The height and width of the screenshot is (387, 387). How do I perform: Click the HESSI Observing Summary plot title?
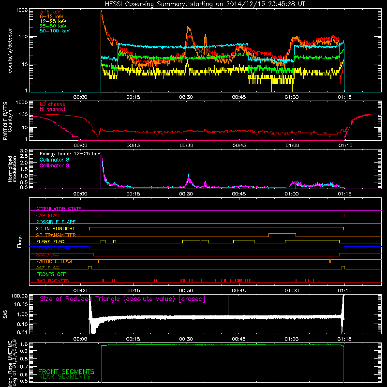pos(205,4)
